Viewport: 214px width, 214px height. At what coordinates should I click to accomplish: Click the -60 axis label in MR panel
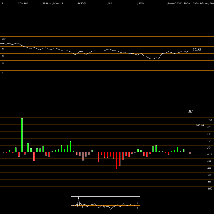click(x=209, y=175)
